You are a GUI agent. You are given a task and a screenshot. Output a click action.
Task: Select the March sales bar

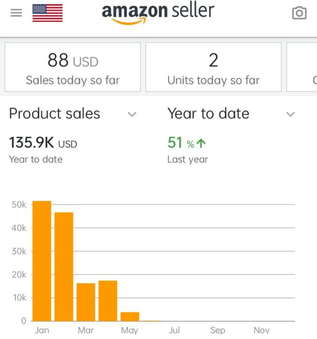click(86, 302)
